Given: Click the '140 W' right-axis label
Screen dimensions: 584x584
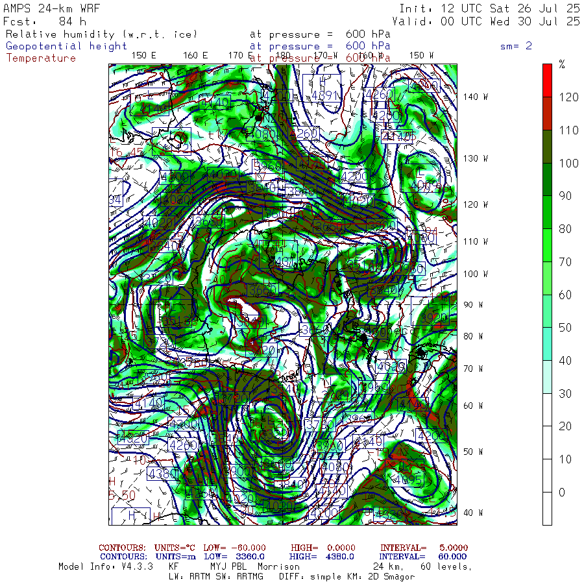Looking at the screenshot, I should coord(476,97).
